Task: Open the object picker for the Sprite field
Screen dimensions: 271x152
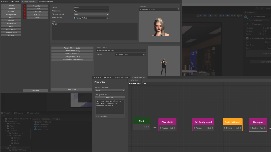Action: [144, 55]
